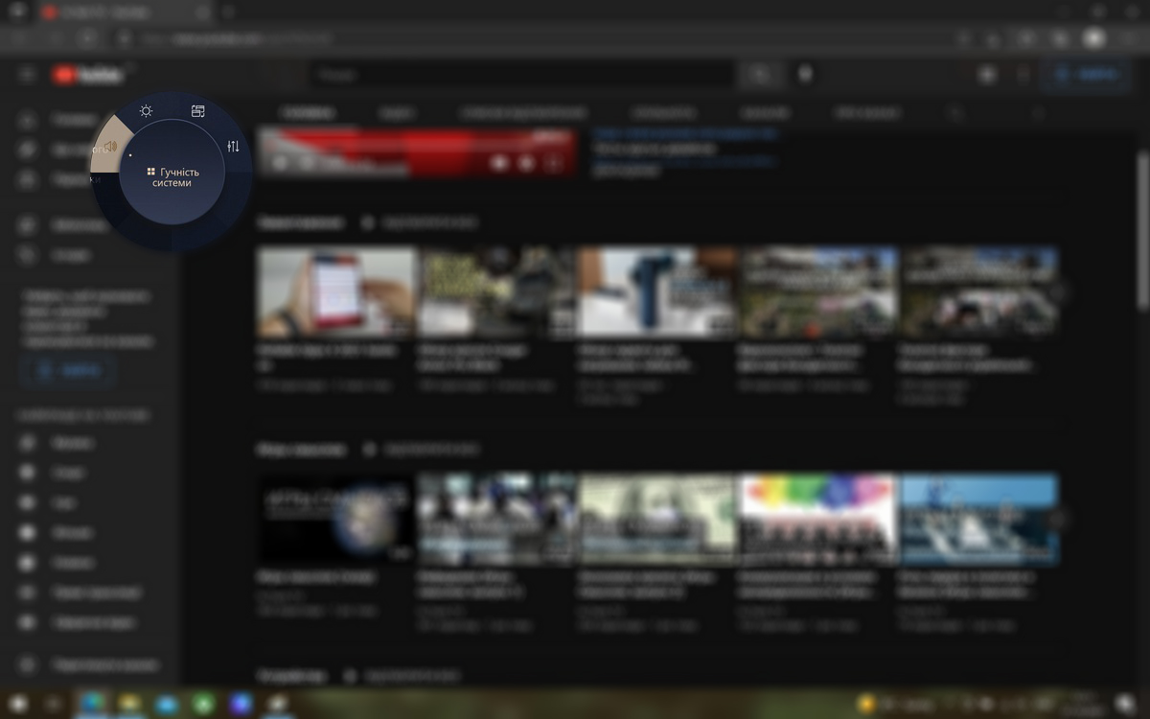Click the sign-in button in left sidebar

[x=67, y=370]
